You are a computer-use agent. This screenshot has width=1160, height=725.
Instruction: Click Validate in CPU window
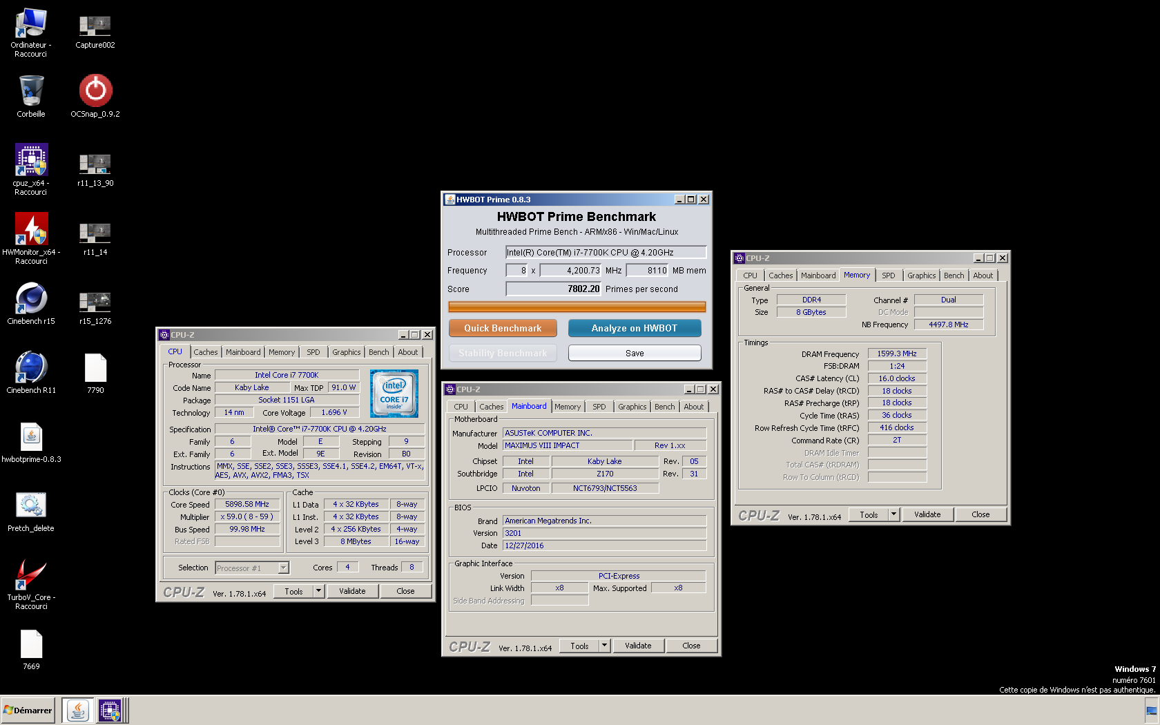click(x=352, y=591)
